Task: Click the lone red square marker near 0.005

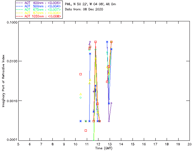Action: pyautogui.click(x=80, y=74)
